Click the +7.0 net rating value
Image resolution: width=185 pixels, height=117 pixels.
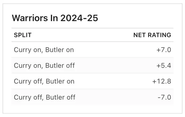pyautogui.click(x=164, y=50)
